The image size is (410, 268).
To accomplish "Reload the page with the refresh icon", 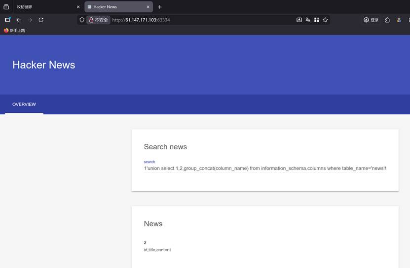I will pyautogui.click(x=41, y=20).
